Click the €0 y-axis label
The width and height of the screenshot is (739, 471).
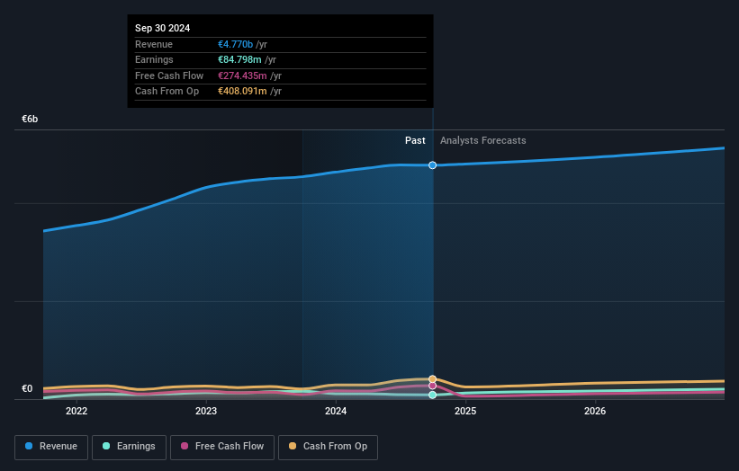click(x=27, y=388)
